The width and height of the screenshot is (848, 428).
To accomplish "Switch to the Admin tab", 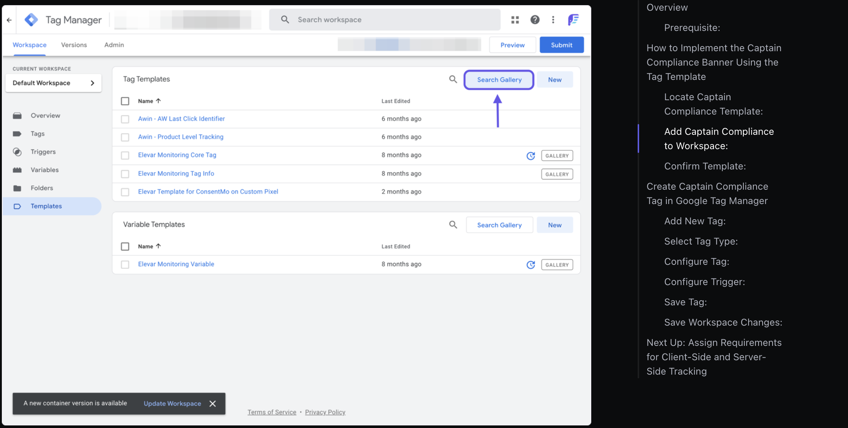I will coord(114,45).
